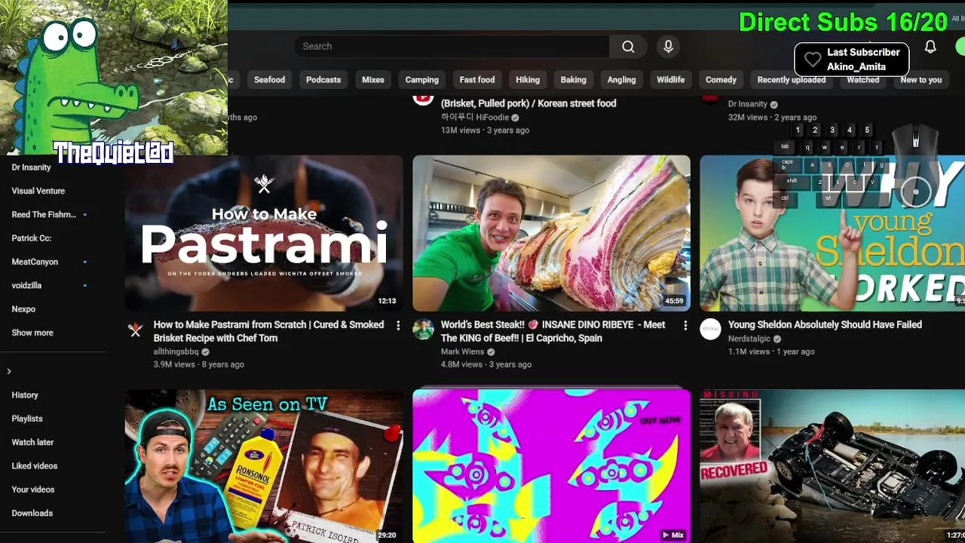Viewport: 965px width, 543px height.
Task: Select the Wildlife filter chip
Action: (670, 79)
